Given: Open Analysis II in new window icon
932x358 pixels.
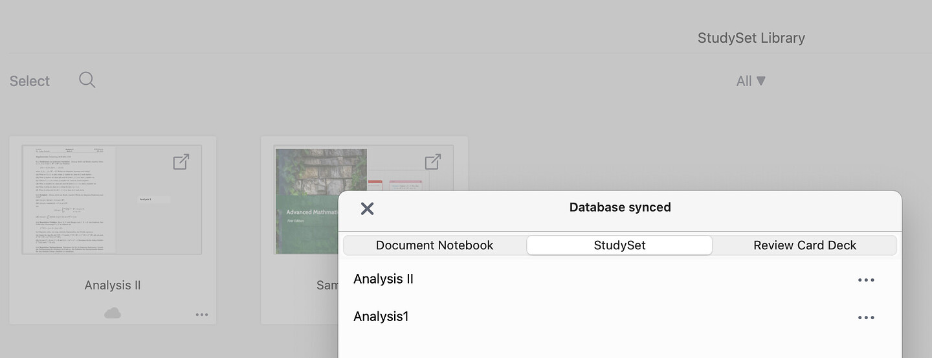Looking at the screenshot, I should point(181,162).
